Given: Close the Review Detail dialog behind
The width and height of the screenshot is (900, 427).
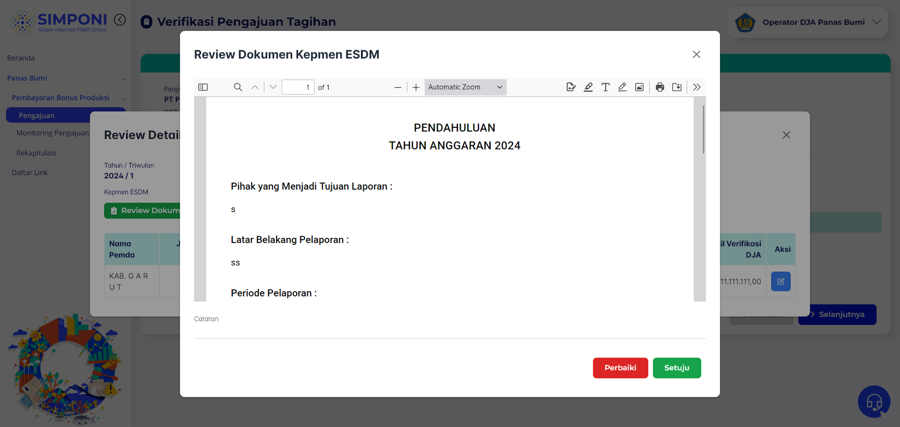Looking at the screenshot, I should 787,135.
